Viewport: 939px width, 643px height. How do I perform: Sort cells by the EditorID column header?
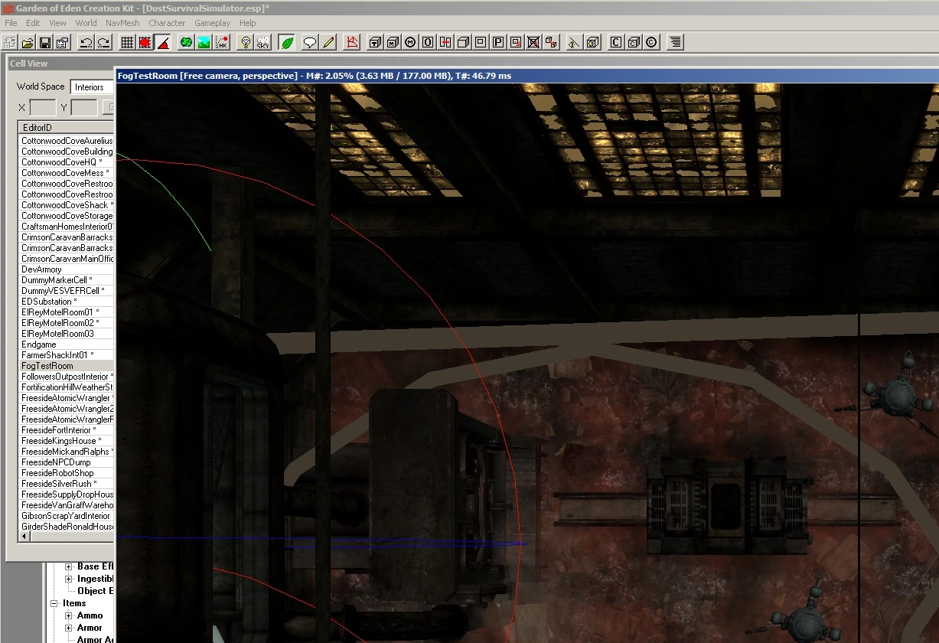point(66,127)
